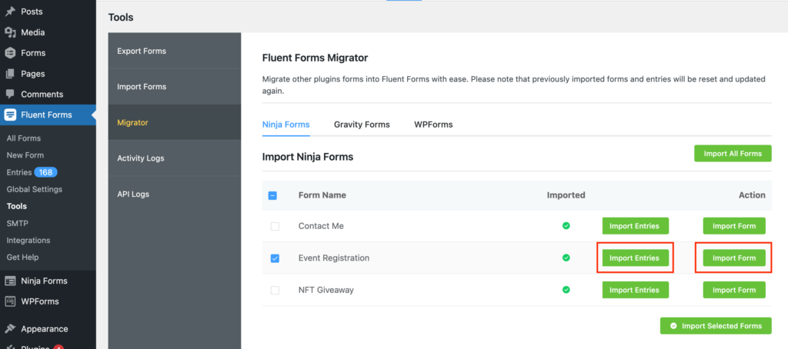The image size is (788, 349).
Task: Open All Forms submenu link
Action: click(x=24, y=138)
